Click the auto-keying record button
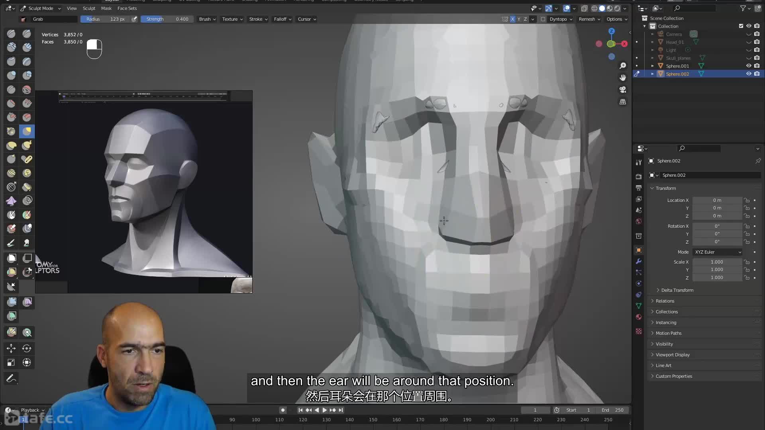Viewport: 765px width, 430px height. pyautogui.click(x=282, y=410)
